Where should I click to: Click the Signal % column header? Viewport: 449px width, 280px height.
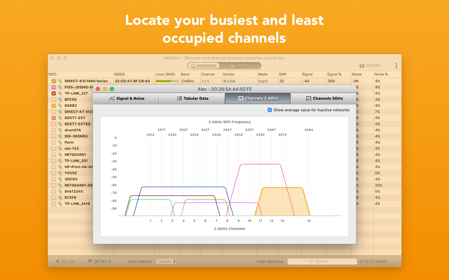pyautogui.click(x=339, y=75)
